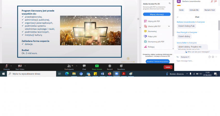Open the notification center
This screenshot has width=220, height=116.
(216, 74)
